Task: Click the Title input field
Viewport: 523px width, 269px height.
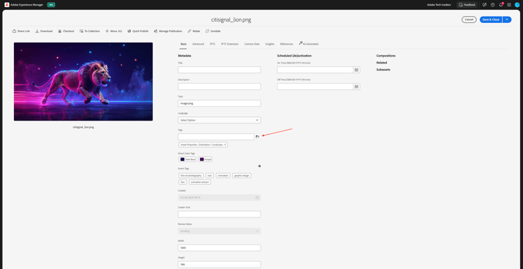Action: 219,70
